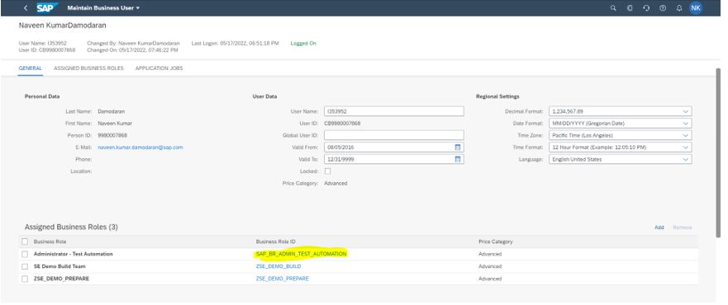Click the Logged On status text
The image size is (728, 305).
tap(303, 43)
